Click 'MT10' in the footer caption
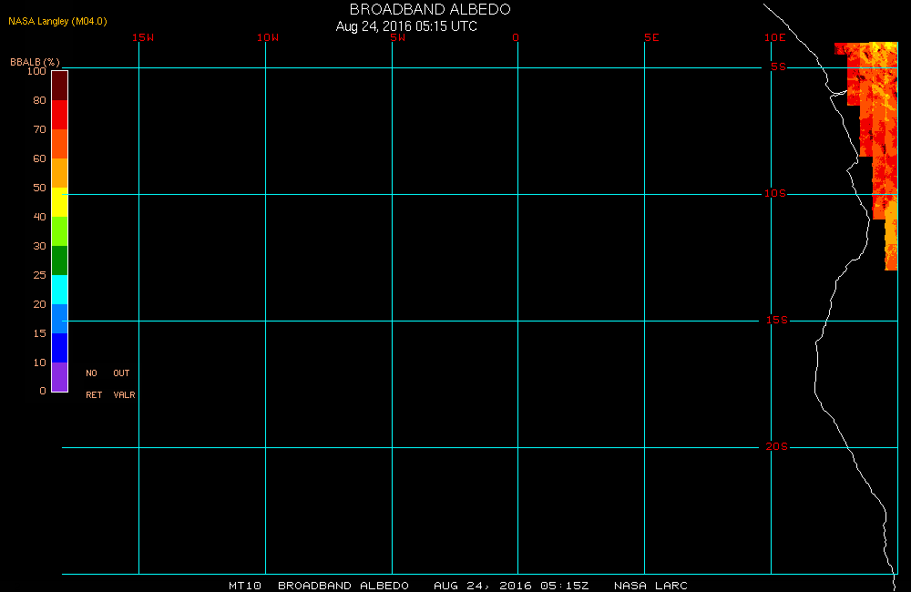The image size is (911, 592). click(x=244, y=586)
